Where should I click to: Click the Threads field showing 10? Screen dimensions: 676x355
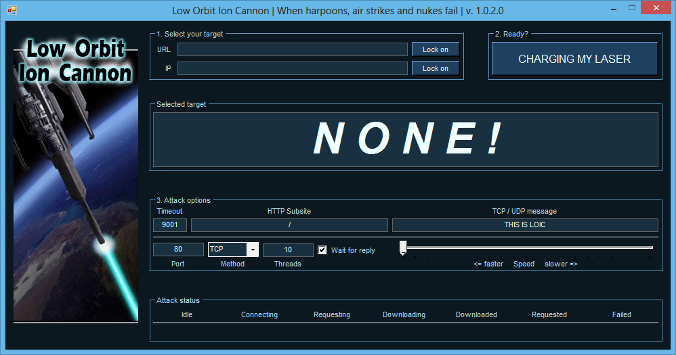(x=288, y=250)
